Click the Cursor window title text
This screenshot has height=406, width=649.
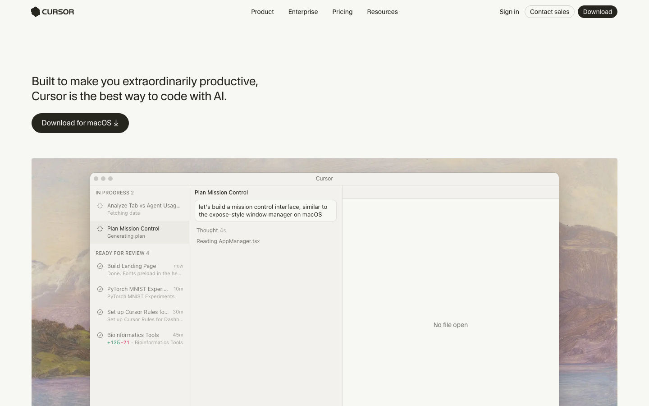coord(324,179)
